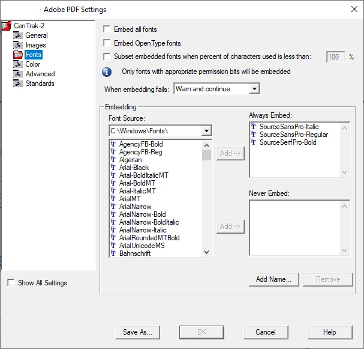Go to the Standards settings section
The height and width of the screenshot is (349, 364).
click(x=40, y=83)
